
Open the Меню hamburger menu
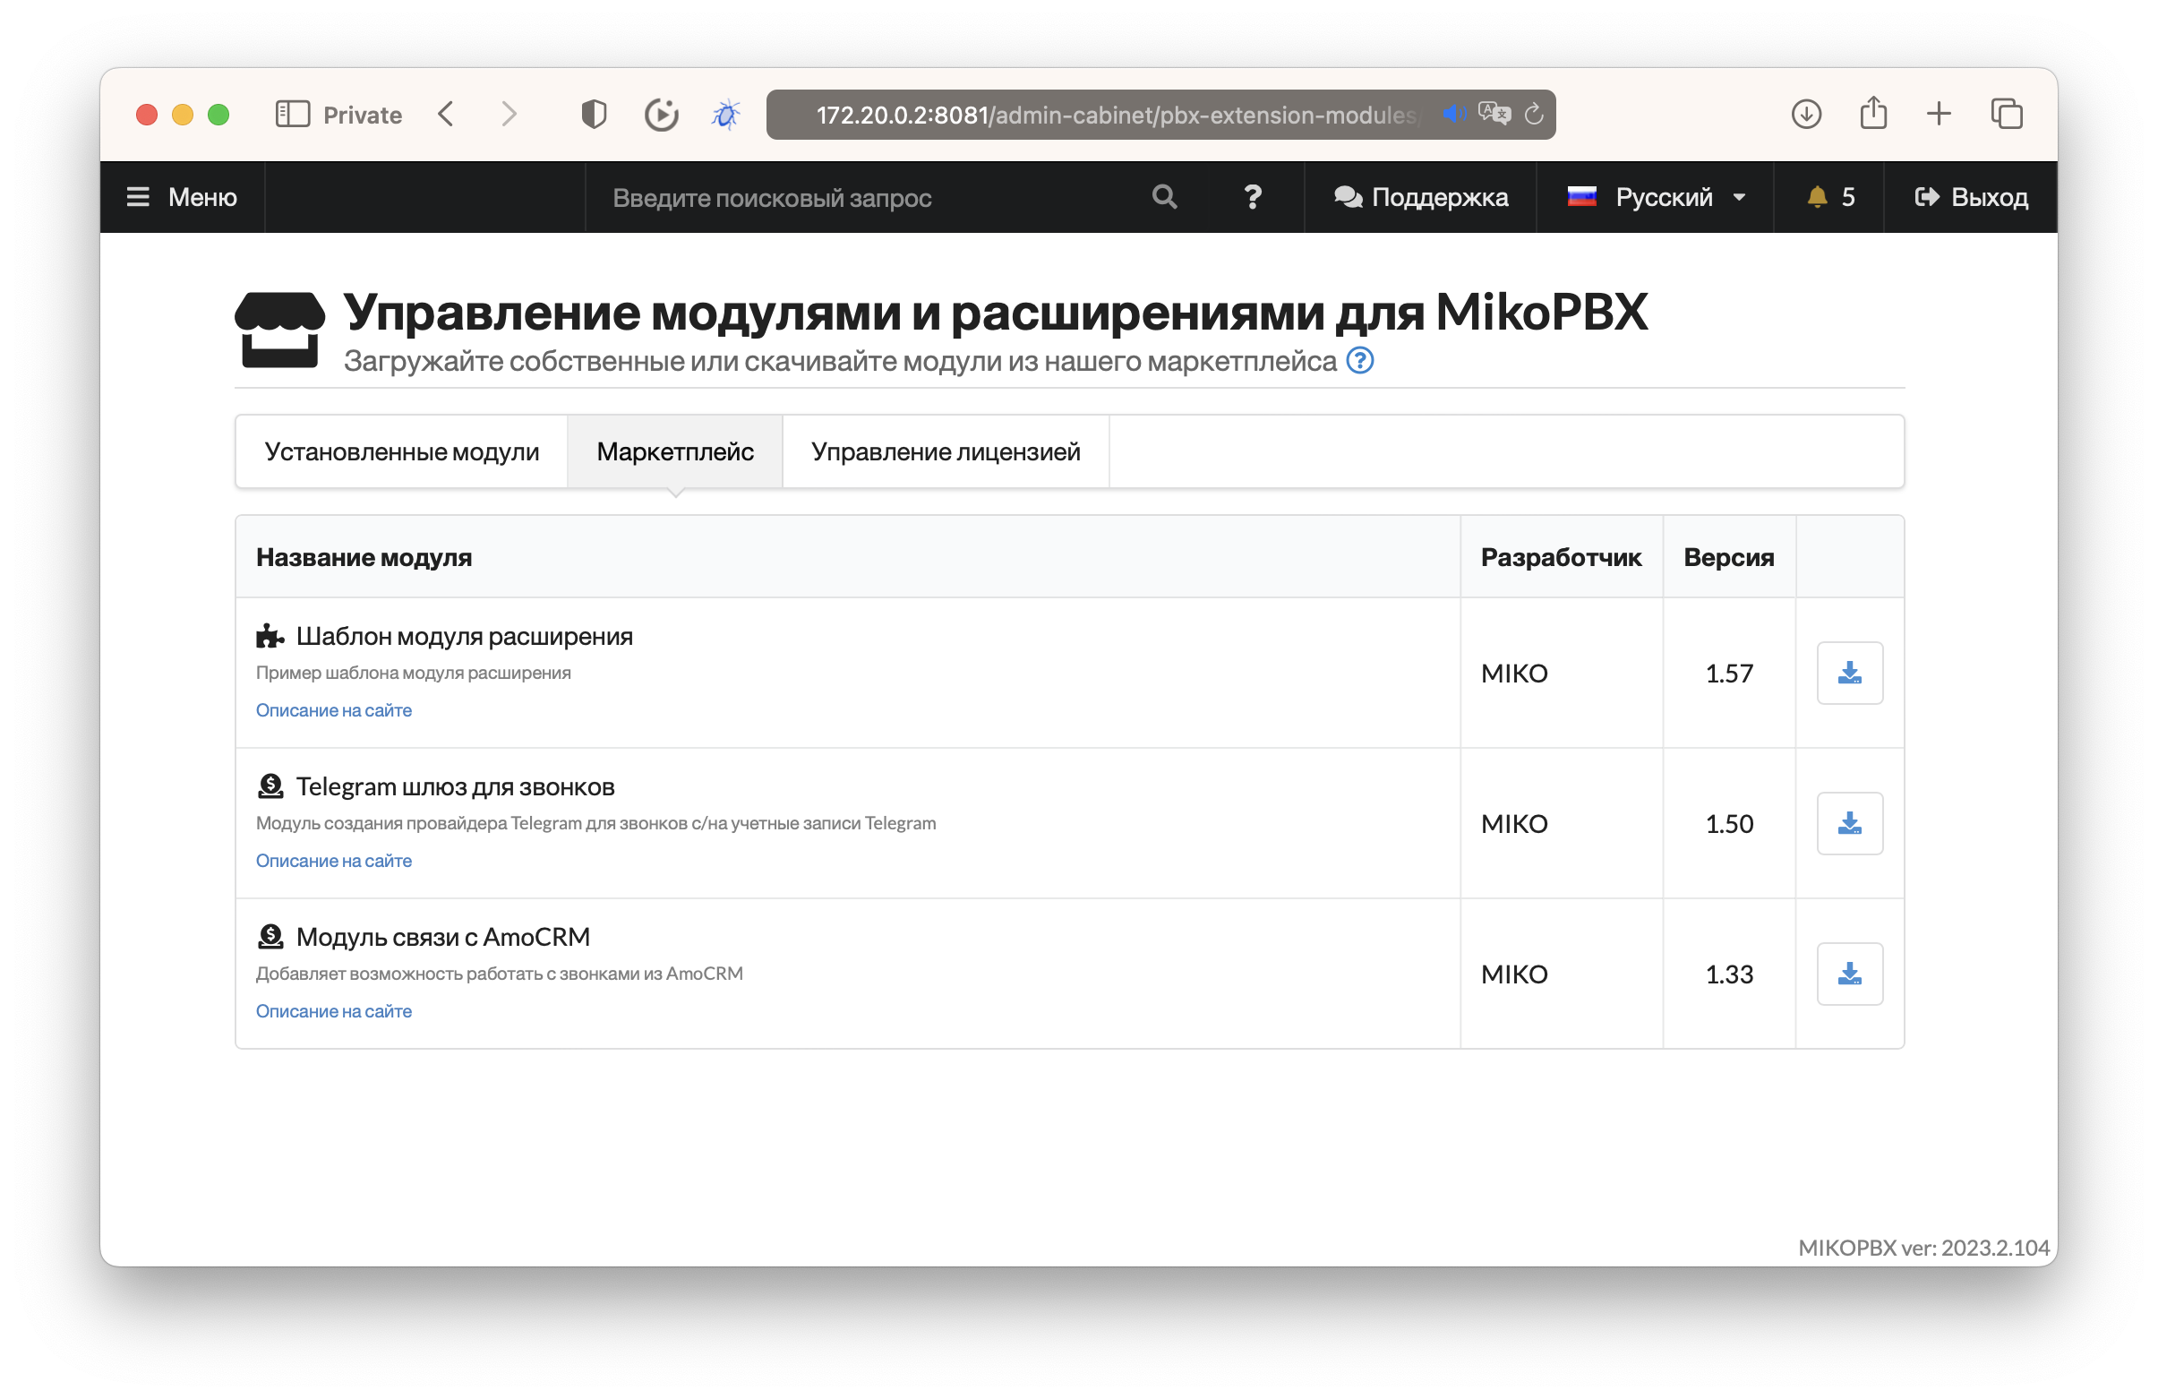(183, 197)
